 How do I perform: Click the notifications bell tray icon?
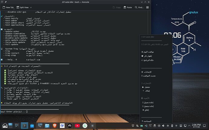click(133, 125)
